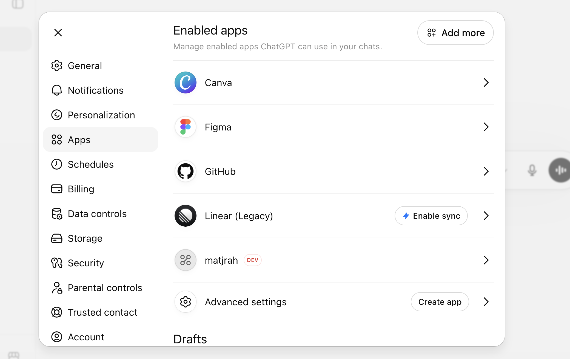Go to the Schedules tab
570x359 pixels.
pos(101,164)
